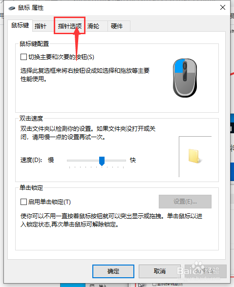Click the blue left-button highlight on the mouse image

tap(179, 66)
